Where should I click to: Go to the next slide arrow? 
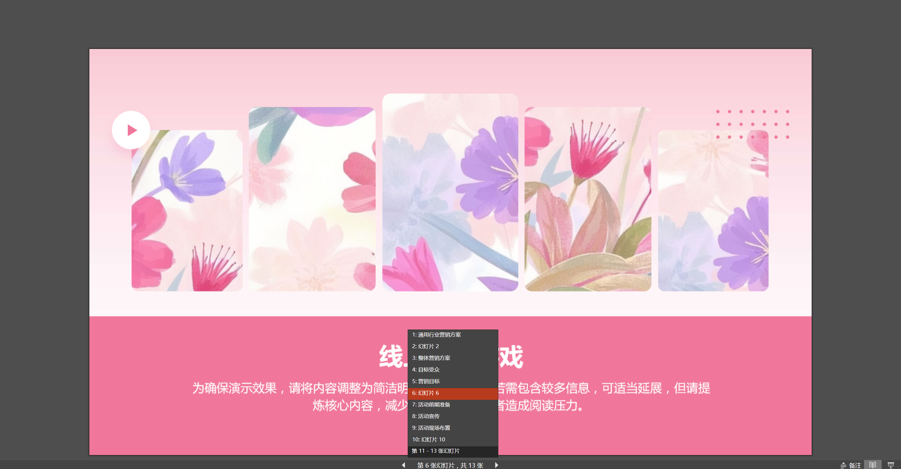[496, 465]
